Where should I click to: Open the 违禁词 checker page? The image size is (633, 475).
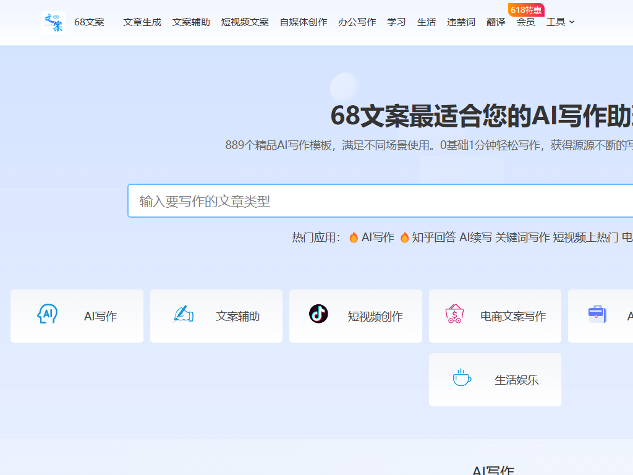(461, 22)
